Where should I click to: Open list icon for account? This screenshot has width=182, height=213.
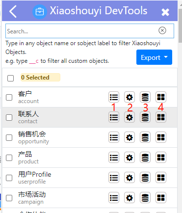pos(114,97)
